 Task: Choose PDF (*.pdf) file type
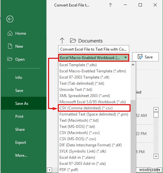tap(94, 170)
